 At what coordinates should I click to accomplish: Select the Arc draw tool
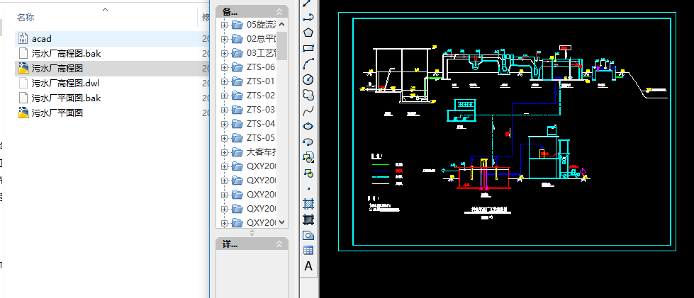coord(308,64)
